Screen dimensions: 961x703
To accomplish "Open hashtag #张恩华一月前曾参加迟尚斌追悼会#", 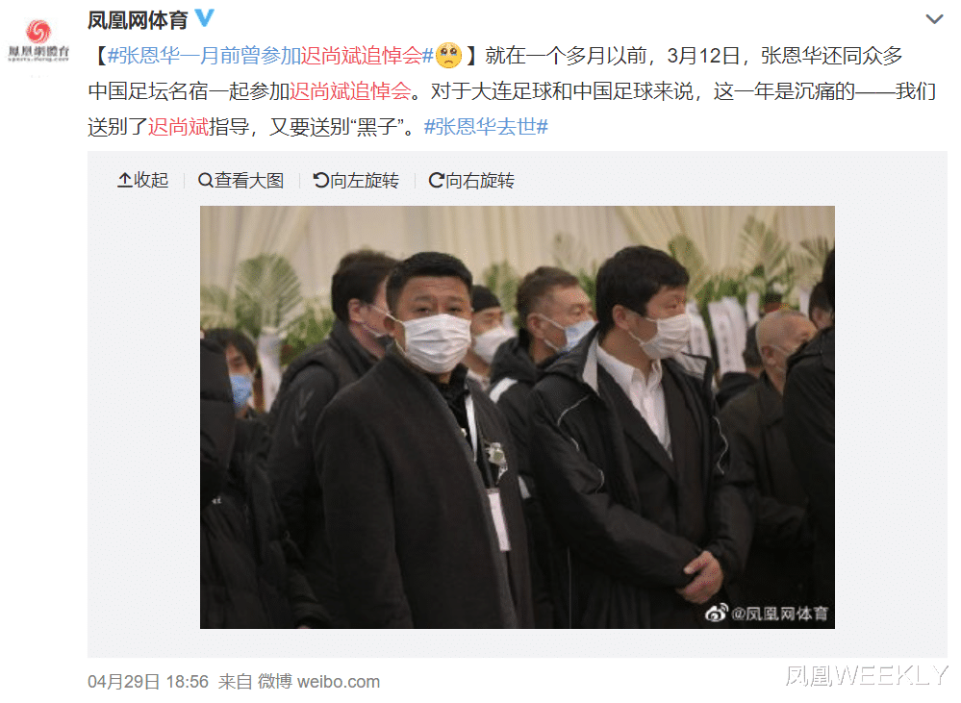I will tap(270, 56).
